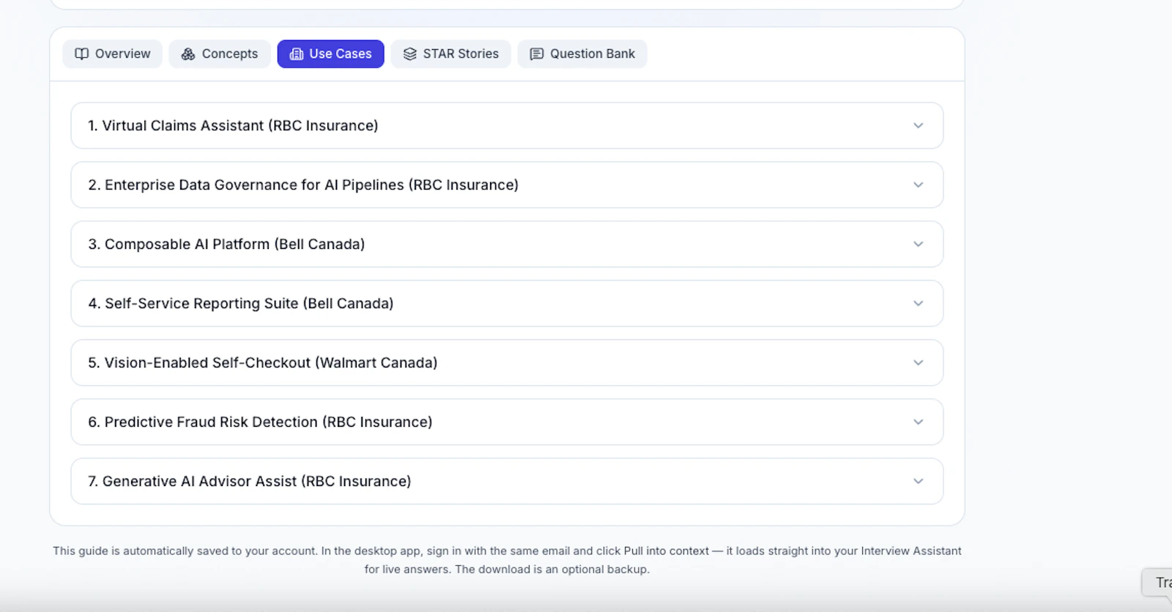Expand chevron for Generative AI Advisor Assist

point(918,482)
